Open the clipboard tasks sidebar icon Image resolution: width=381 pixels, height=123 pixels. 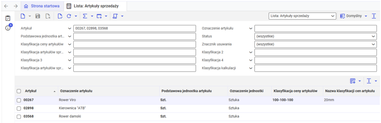(8, 18)
